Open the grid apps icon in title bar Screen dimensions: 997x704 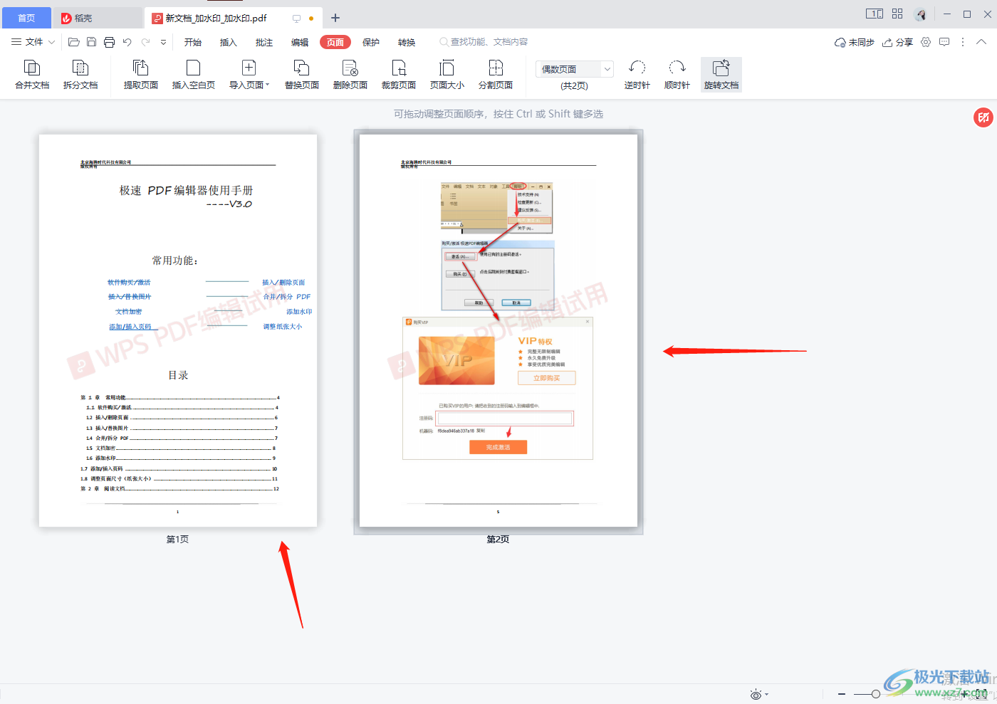[897, 14]
